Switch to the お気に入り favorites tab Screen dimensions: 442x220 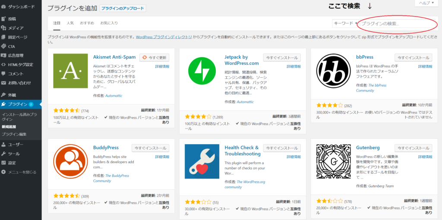(x=109, y=23)
